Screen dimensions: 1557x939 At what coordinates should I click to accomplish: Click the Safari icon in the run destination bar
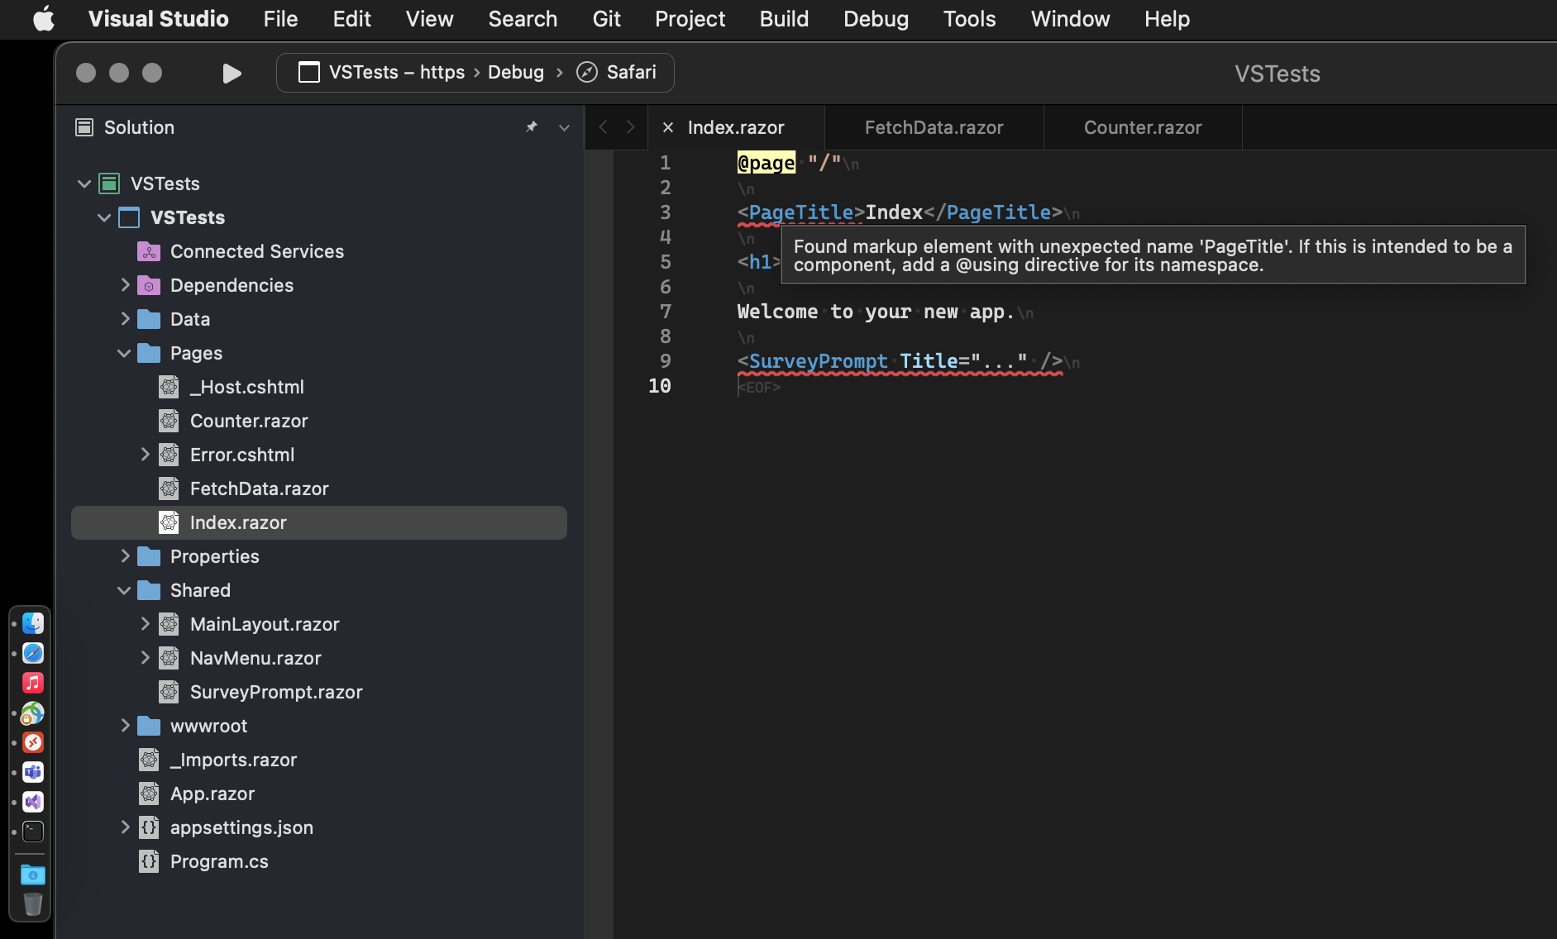pos(586,72)
